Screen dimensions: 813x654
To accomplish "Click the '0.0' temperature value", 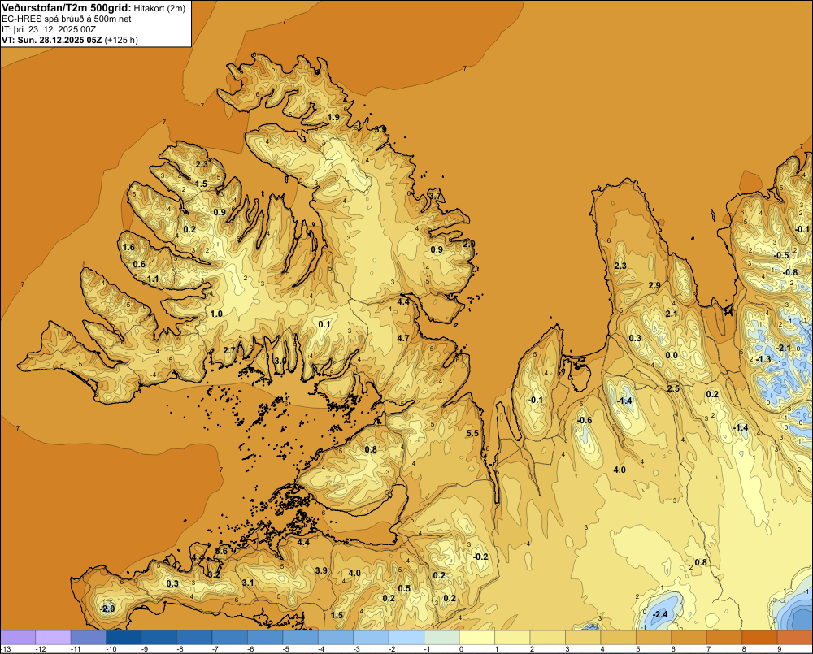I will pyautogui.click(x=672, y=356).
